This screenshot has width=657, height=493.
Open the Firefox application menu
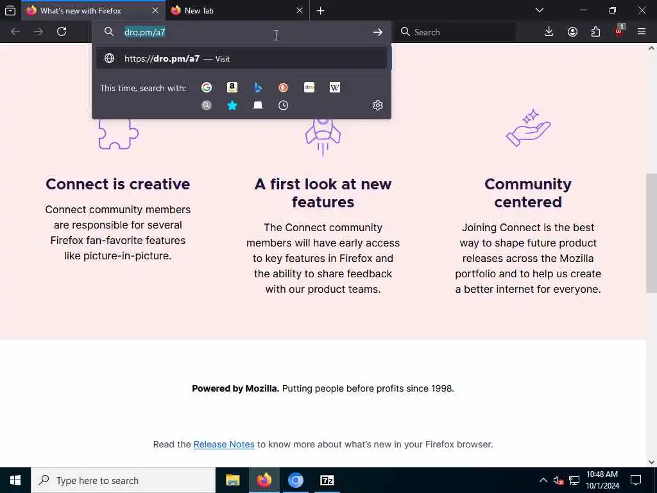pyautogui.click(x=642, y=31)
